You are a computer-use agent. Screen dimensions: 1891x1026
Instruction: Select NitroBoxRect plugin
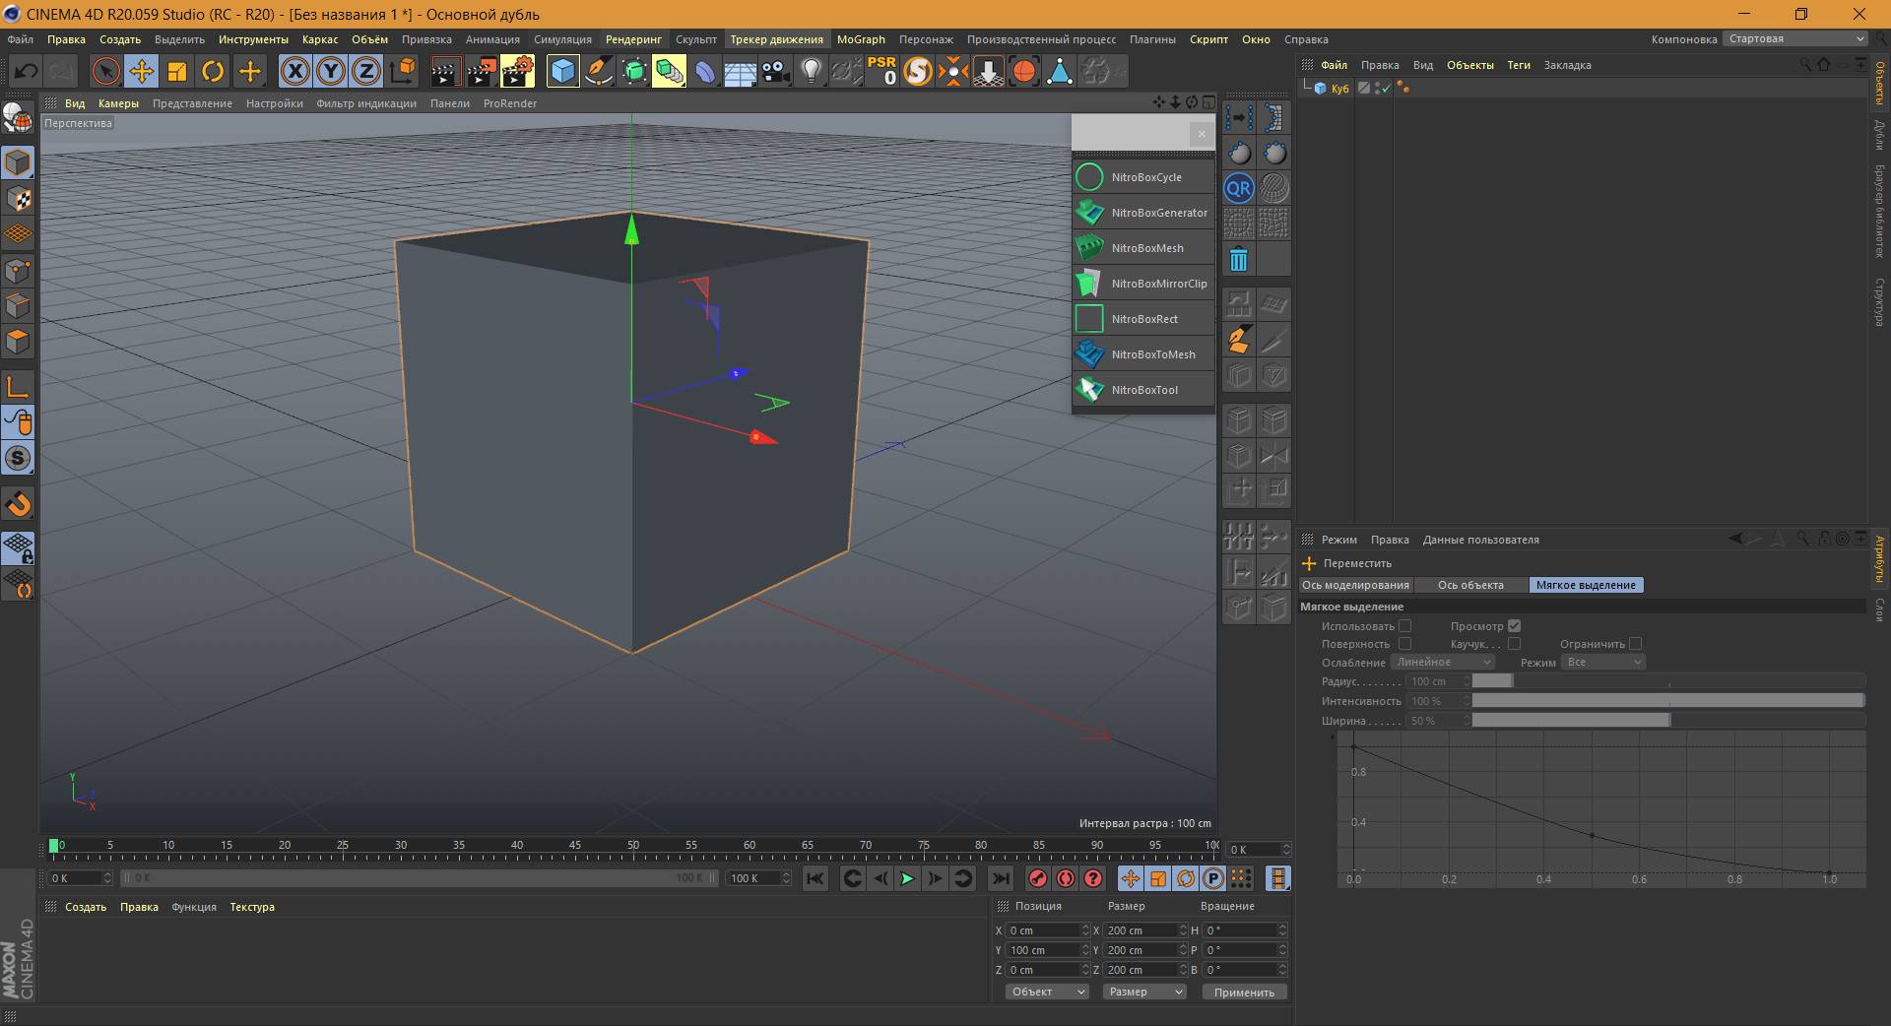pyautogui.click(x=1142, y=319)
